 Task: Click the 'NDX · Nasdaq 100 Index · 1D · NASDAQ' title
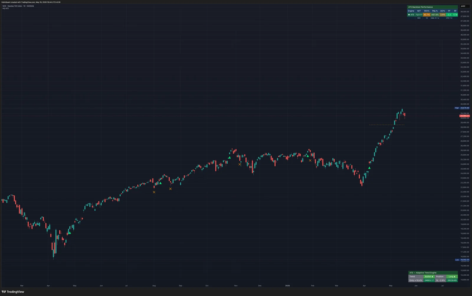click(x=18, y=6)
